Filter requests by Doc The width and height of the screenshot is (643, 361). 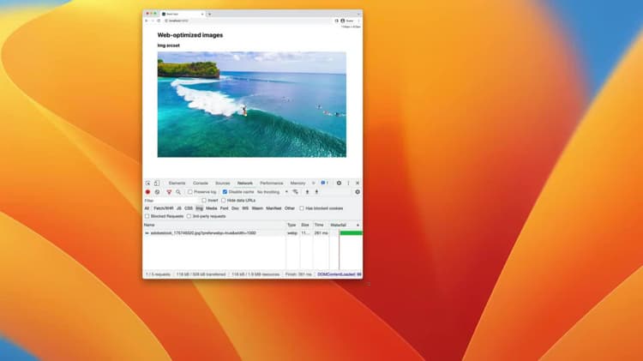[235, 208]
